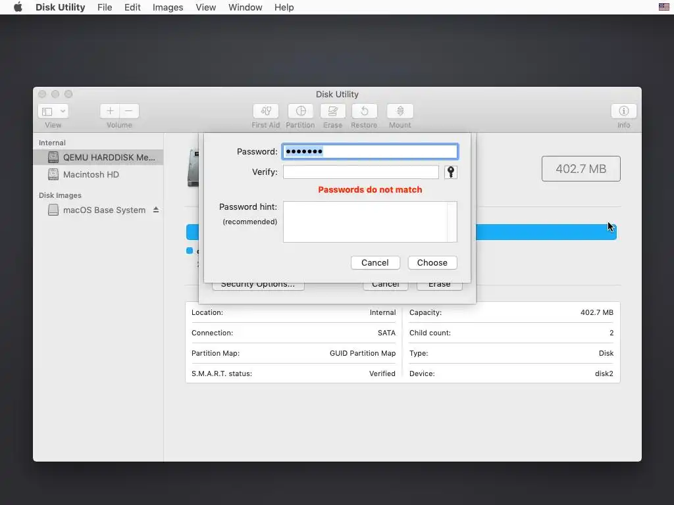This screenshot has width=674, height=505.
Task: Open the Help menu
Action: tap(284, 7)
